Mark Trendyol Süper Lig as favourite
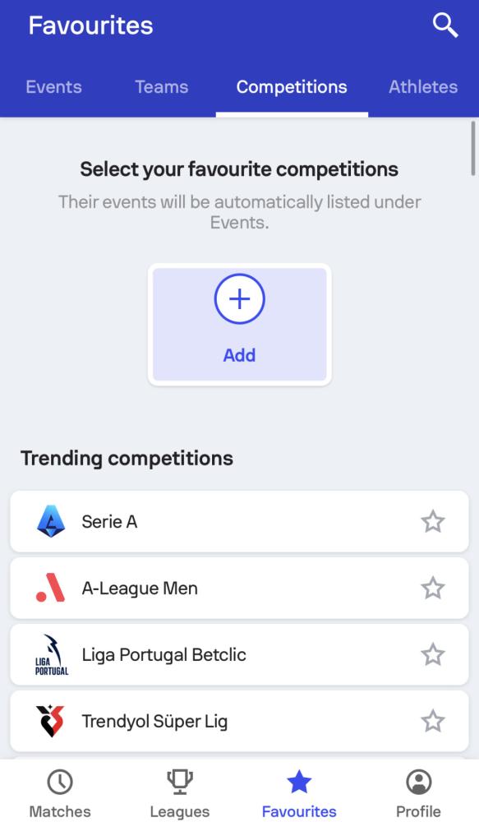The image size is (479, 822). 433,721
